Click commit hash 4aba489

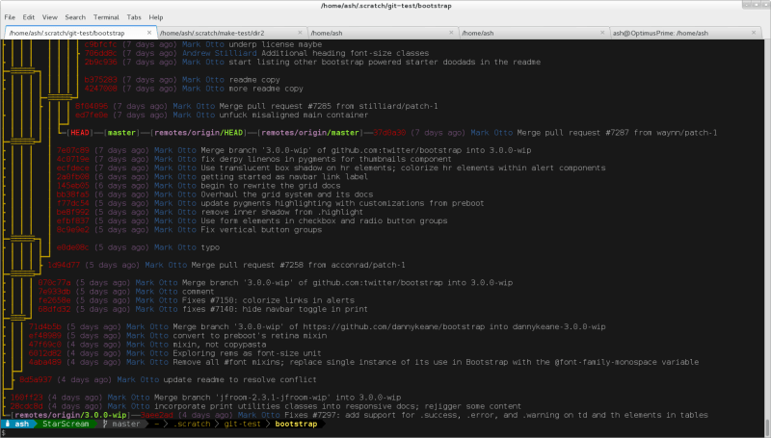point(44,362)
